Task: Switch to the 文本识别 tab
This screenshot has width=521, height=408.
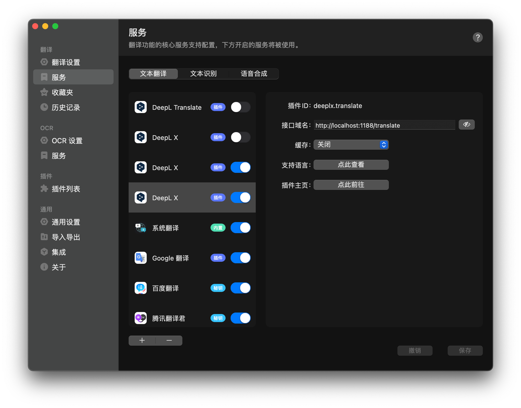Action: click(204, 74)
